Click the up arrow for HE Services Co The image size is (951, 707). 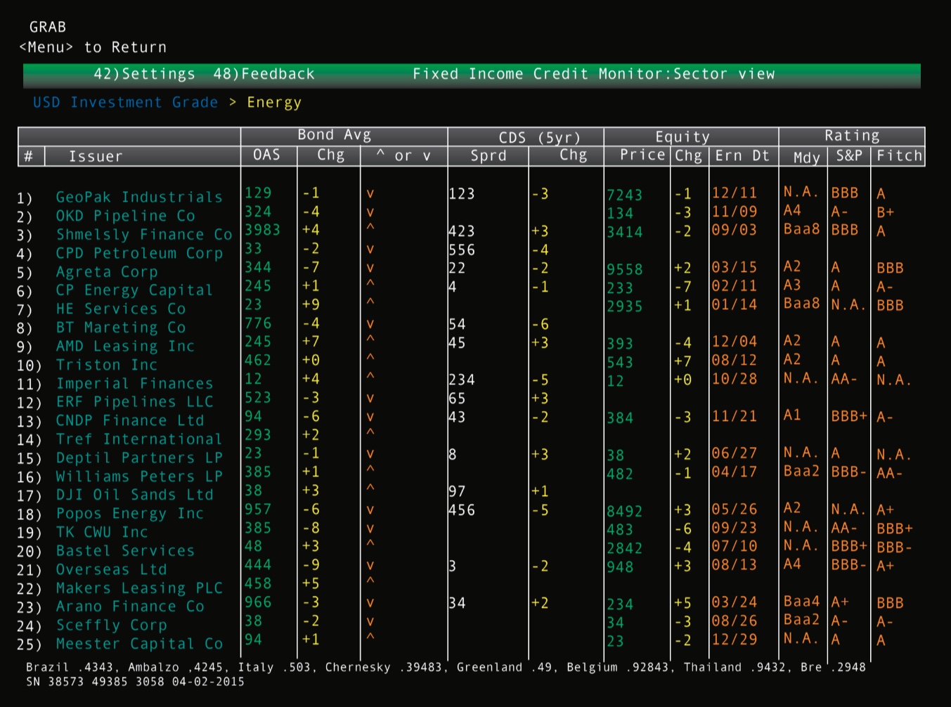370,304
